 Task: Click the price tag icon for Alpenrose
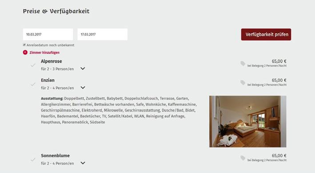pyautogui.click(x=243, y=63)
